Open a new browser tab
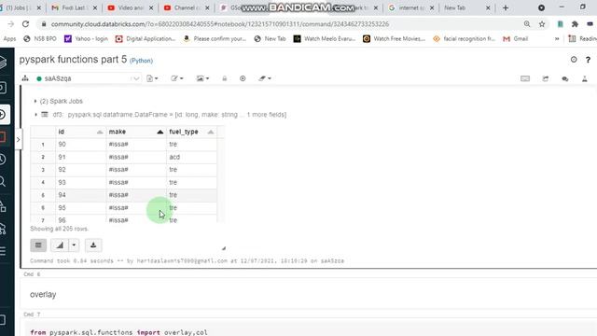The height and width of the screenshot is (336, 597). pyautogui.click(x=506, y=7)
